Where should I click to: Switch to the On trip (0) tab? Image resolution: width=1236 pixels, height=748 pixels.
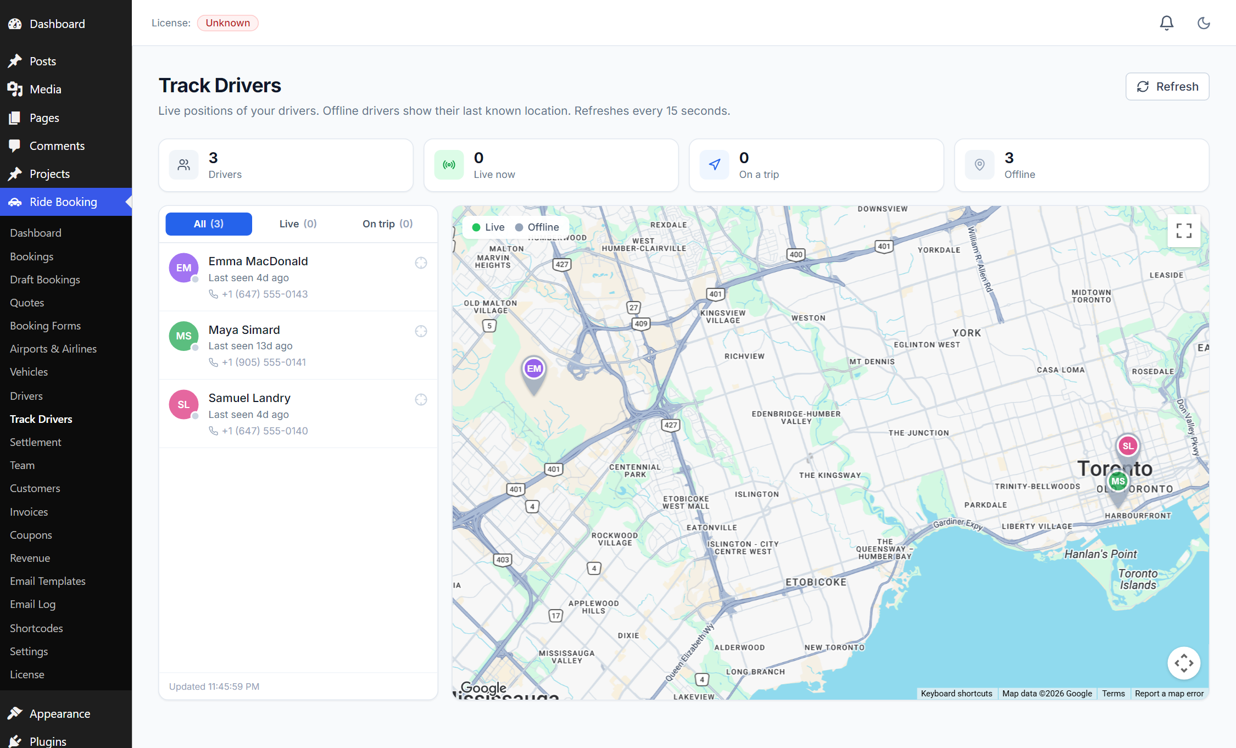tap(387, 224)
